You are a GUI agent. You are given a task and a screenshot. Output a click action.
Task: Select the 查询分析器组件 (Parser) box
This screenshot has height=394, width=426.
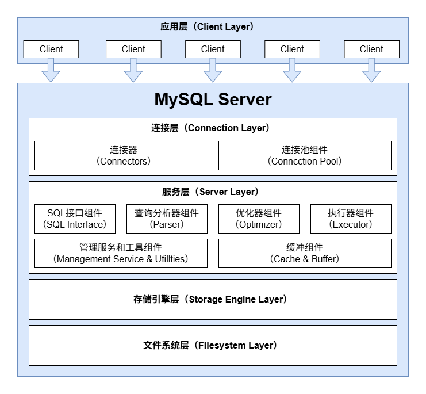[x=167, y=219]
